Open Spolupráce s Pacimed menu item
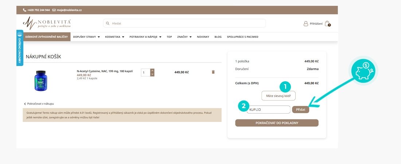 (x=242, y=37)
